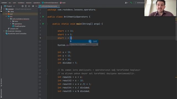This screenshot has width=177, height=99.
Task: Click the Scratches and Consoles icon
Action: 7,34
